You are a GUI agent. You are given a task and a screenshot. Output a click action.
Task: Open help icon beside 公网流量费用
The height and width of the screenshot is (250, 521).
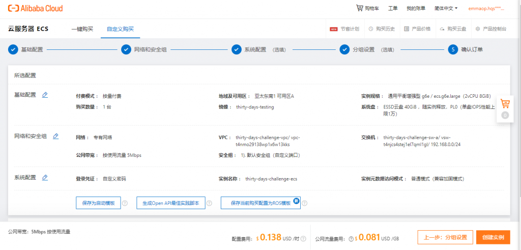351,239
